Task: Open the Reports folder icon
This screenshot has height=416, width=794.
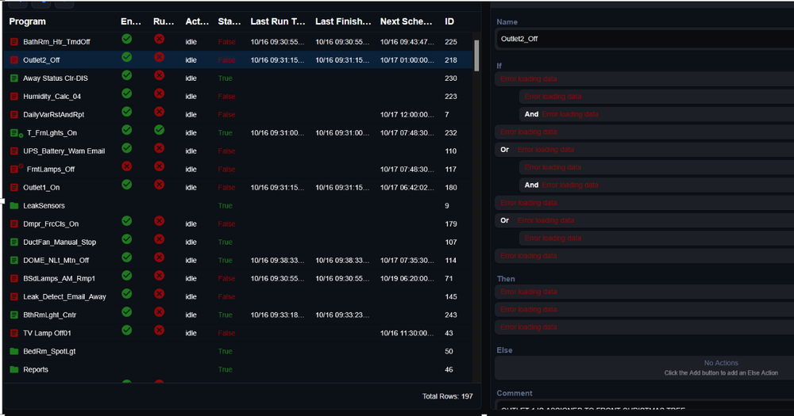Action: pyautogui.click(x=14, y=369)
